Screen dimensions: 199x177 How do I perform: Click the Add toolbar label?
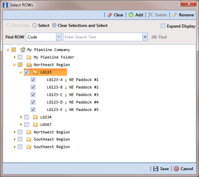(x=139, y=15)
